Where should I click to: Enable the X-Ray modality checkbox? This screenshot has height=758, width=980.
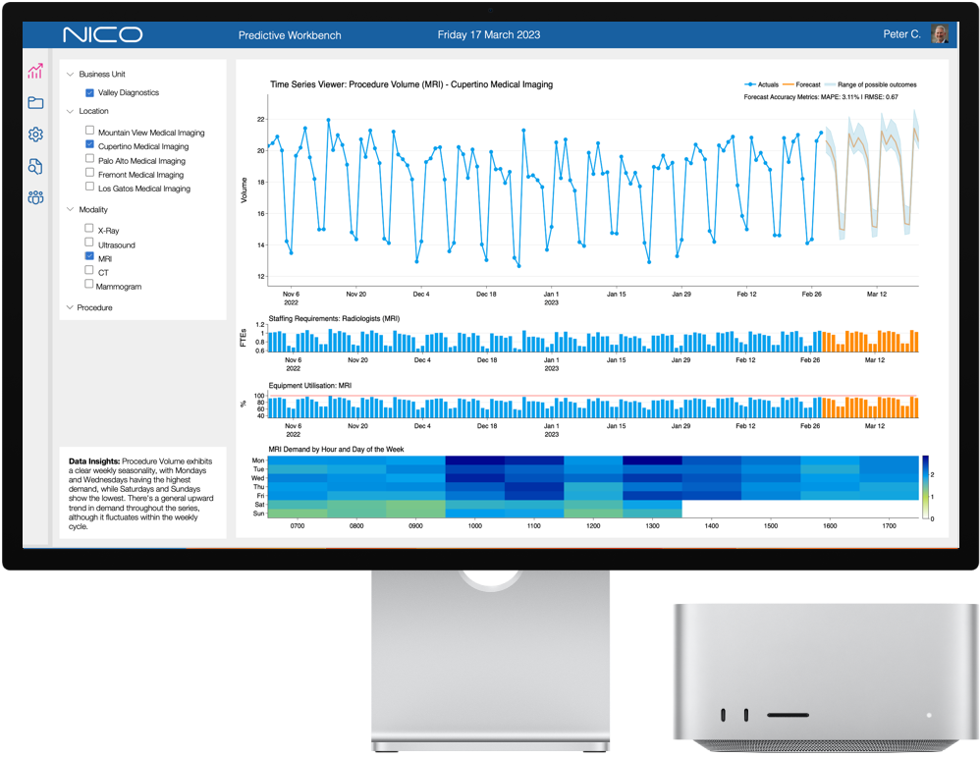point(90,229)
